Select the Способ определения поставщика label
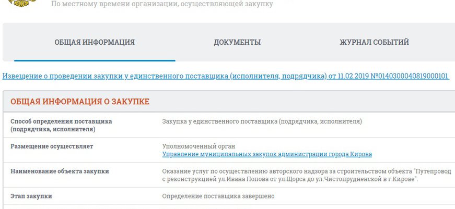The width and height of the screenshot is (455, 209). pos(61,121)
